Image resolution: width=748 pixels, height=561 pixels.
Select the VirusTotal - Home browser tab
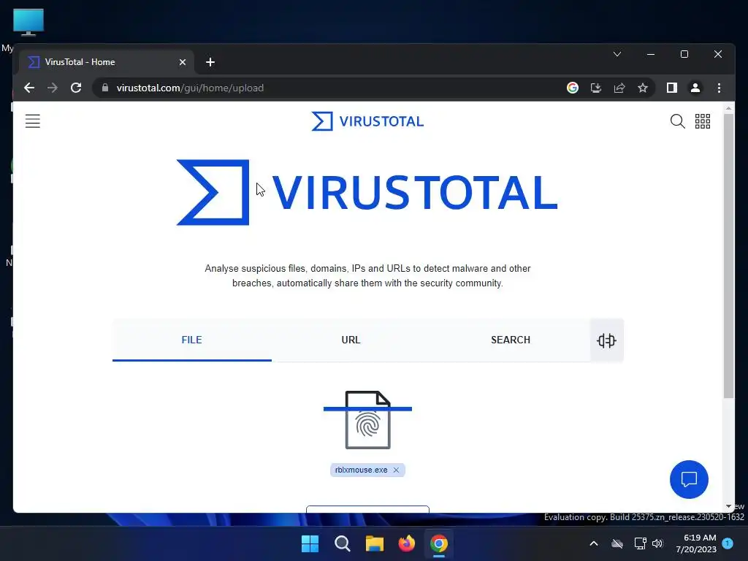point(107,62)
